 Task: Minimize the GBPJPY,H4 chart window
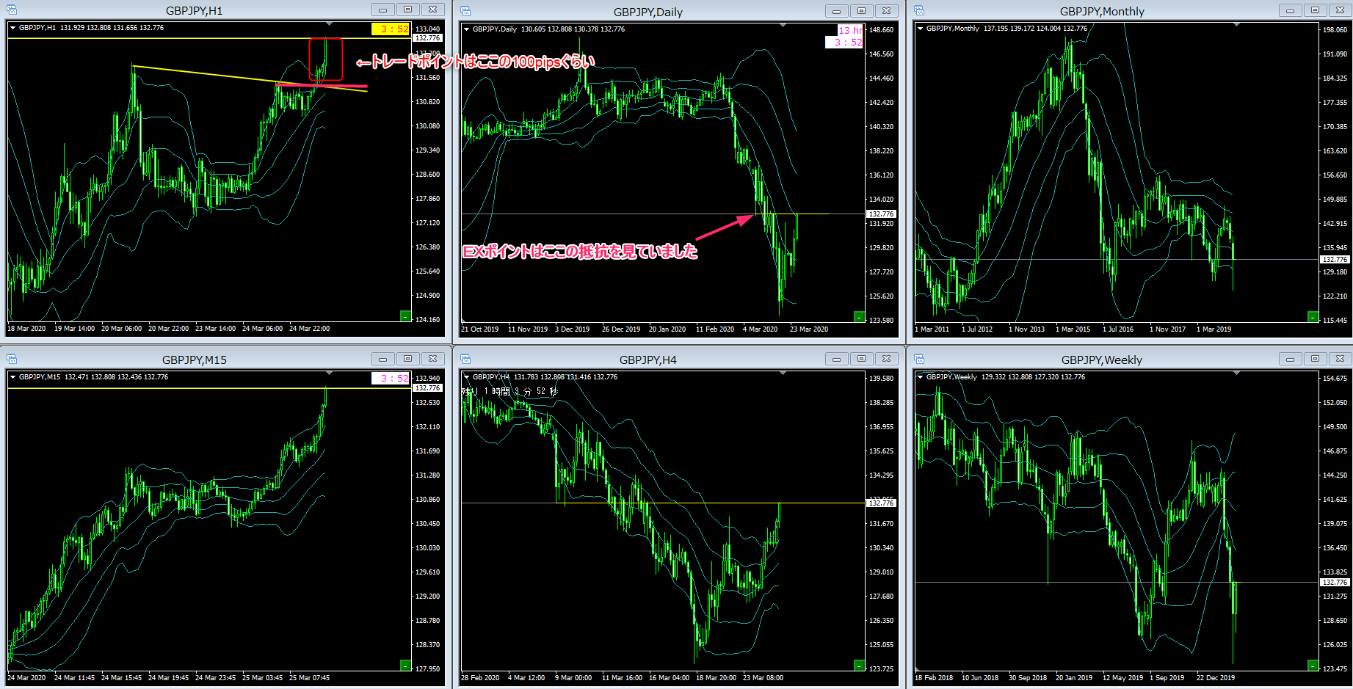coord(836,359)
